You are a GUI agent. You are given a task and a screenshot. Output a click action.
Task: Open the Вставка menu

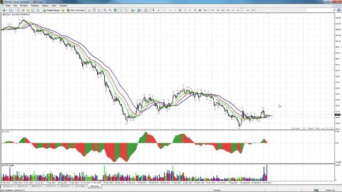pyautogui.click(x=24, y=6)
